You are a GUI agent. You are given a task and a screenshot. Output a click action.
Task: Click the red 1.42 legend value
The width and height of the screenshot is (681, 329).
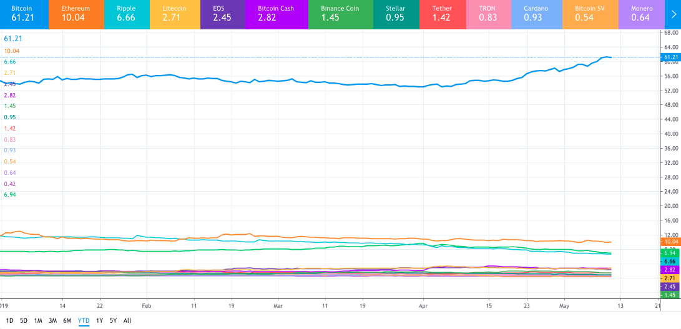click(9, 129)
